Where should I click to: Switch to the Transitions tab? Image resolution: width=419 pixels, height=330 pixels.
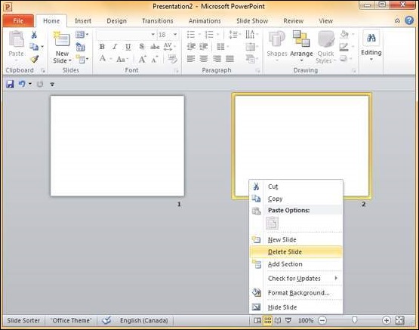pos(158,21)
